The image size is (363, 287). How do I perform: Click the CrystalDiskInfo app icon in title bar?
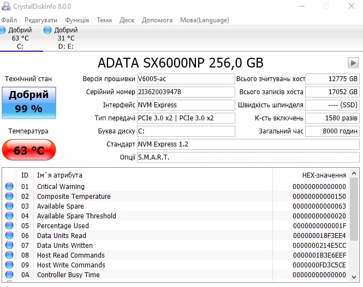pyautogui.click(x=6, y=6)
